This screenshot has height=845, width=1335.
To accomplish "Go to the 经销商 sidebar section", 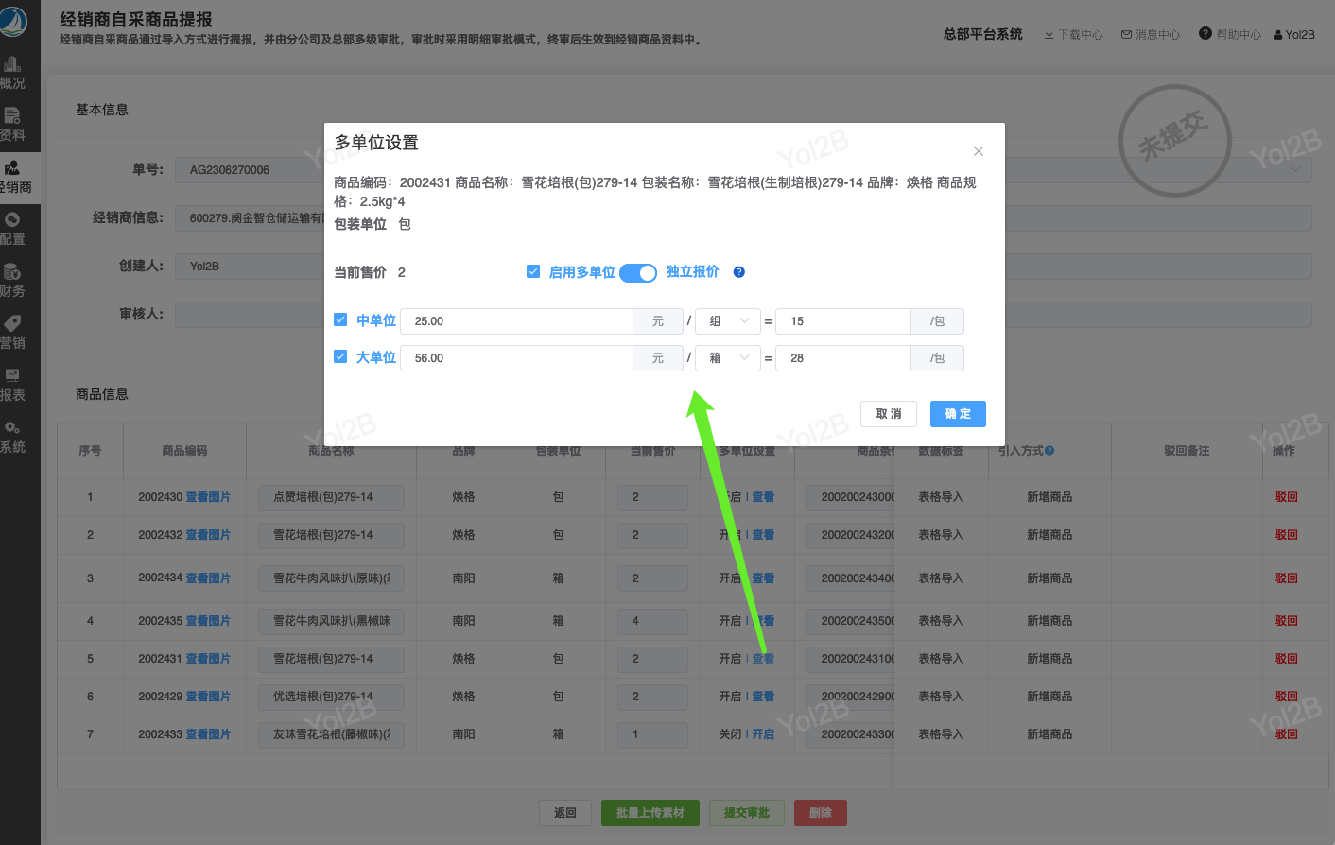I will pyautogui.click(x=15, y=178).
